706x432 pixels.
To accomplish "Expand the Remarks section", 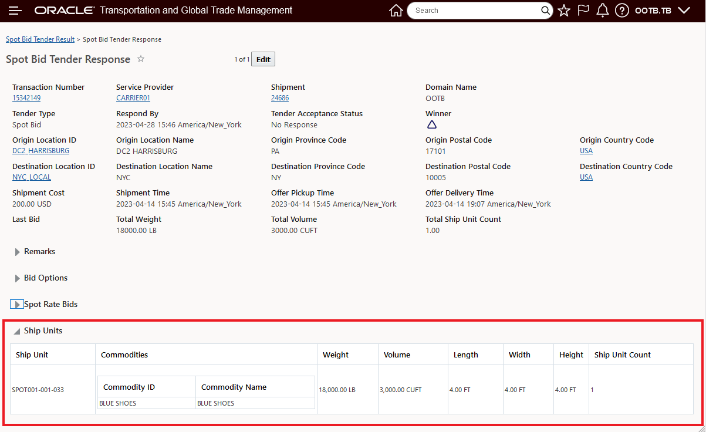I will pyautogui.click(x=18, y=252).
